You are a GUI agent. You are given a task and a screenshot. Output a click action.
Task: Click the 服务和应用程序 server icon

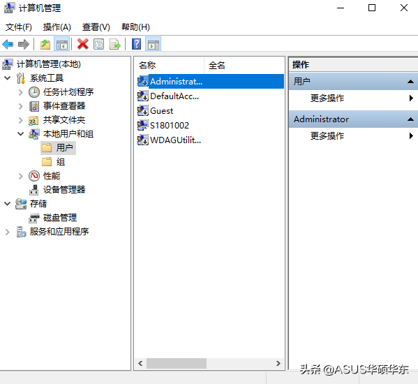21,232
